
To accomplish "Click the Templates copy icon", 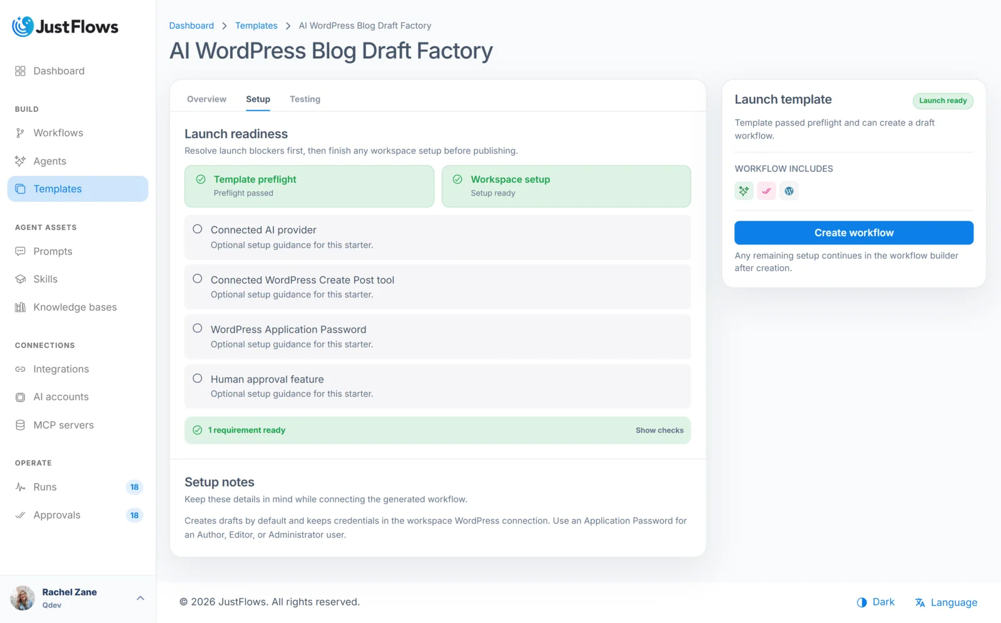I will click(20, 189).
